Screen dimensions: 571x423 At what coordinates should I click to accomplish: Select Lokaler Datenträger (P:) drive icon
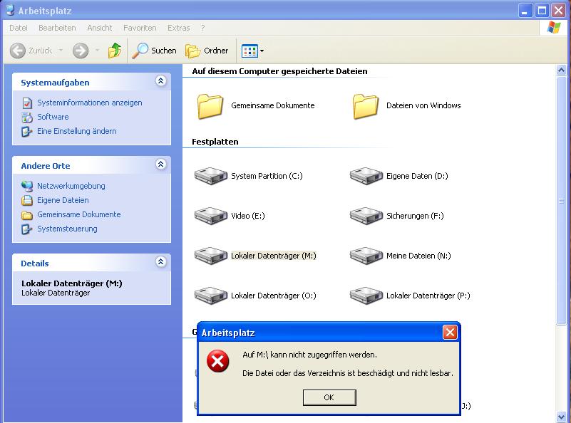pos(366,296)
